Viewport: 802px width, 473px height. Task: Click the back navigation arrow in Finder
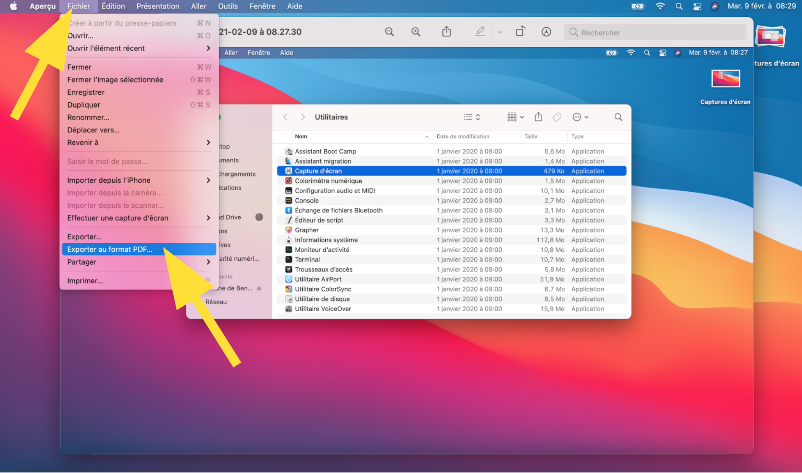(285, 116)
